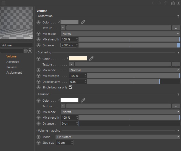Viewport: 181px width, 151px height.
Task: Go up one level arrow
Action: [166, 3]
